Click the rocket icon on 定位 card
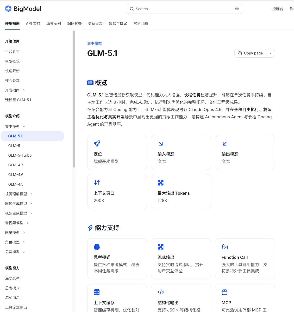This screenshot has height=312, width=294. click(97, 143)
